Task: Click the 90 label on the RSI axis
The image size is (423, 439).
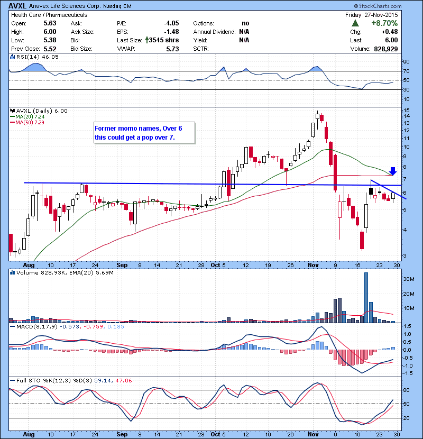Action: tap(406, 61)
